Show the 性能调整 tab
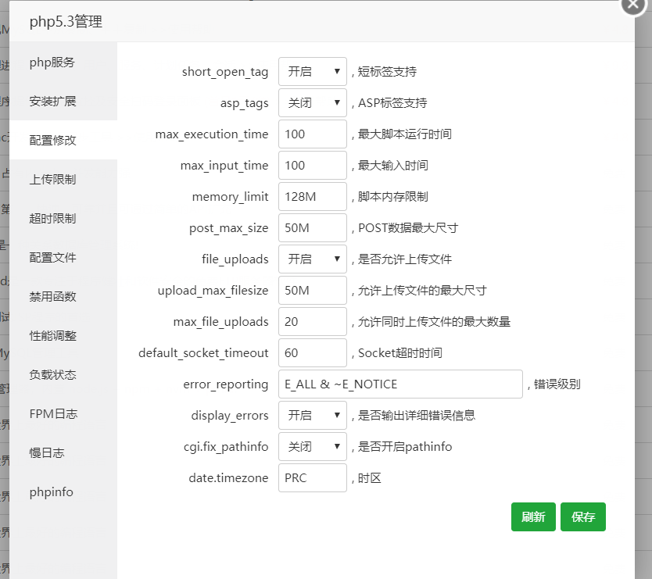This screenshot has width=652, height=579. pos(52,336)
